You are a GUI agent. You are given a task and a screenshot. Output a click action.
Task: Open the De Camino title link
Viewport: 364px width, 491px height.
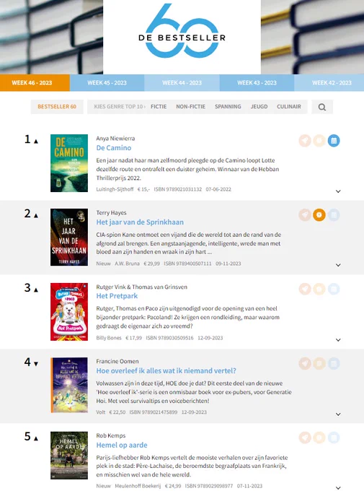tap(114, 148)
